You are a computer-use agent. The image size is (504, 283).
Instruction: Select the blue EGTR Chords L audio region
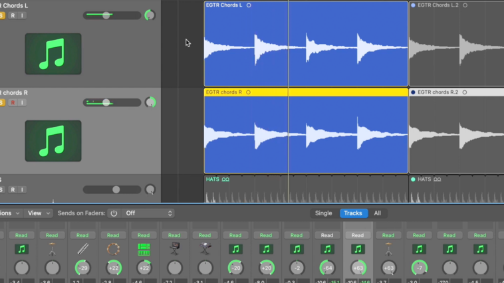306,44
